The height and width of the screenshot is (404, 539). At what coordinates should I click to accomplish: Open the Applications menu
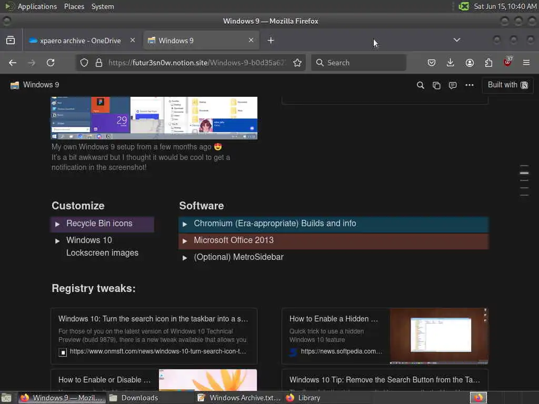pos(37,6)
